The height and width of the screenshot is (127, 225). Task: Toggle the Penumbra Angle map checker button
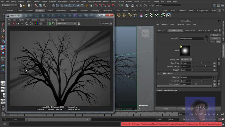214,66
